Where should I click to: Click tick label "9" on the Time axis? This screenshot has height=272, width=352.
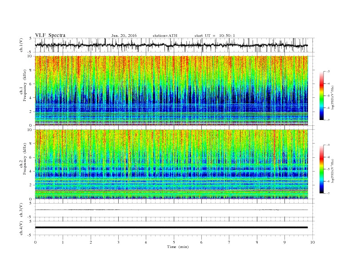click(284, 242)
